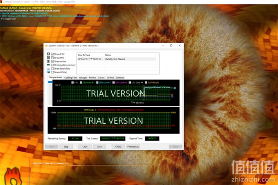Turn off Stress system memory
This screenshot has height=185, width=278.
(53, 65)
